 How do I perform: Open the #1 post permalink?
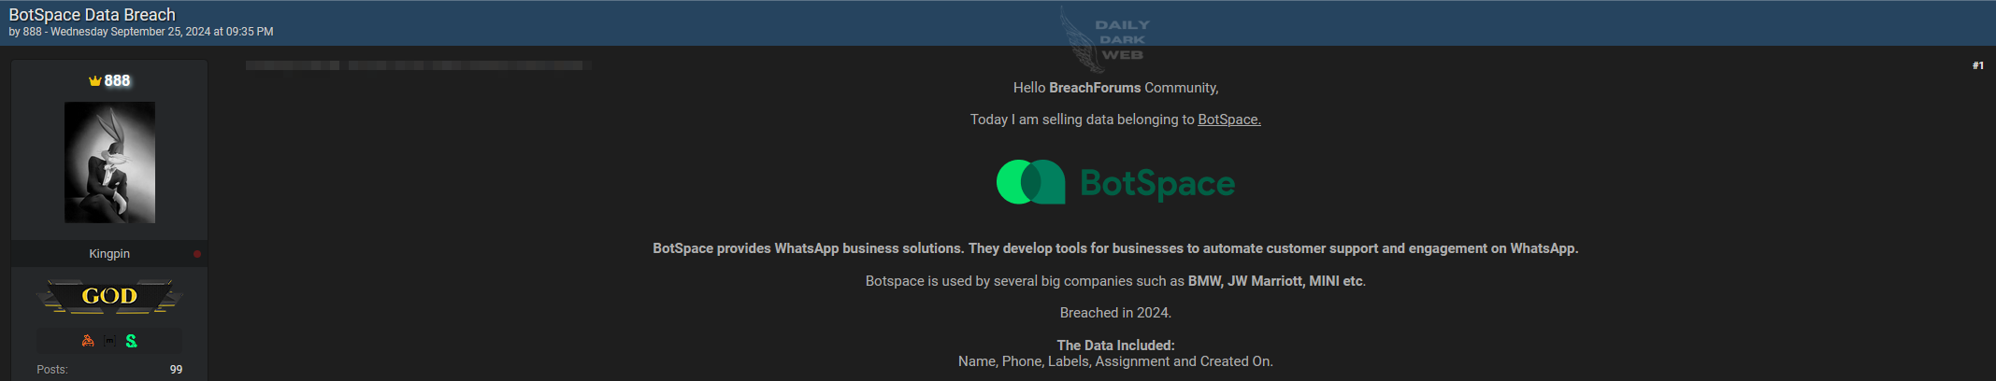pos(1978,65)
